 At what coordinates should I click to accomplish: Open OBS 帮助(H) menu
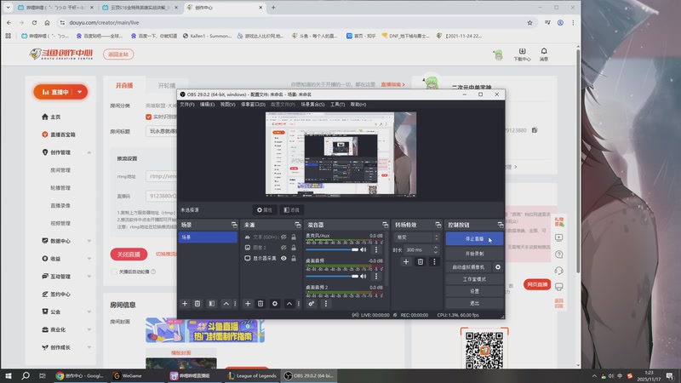click(x=358, y=105)
